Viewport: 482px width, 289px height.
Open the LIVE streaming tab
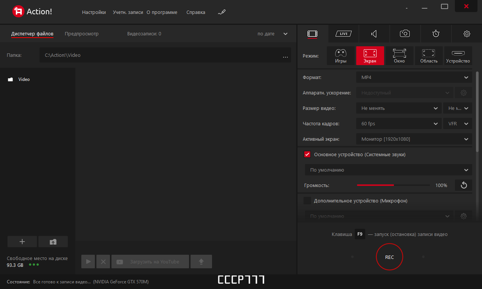pos(343,33)
